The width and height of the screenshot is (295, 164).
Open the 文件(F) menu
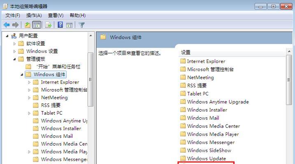[x=13, y=15]
